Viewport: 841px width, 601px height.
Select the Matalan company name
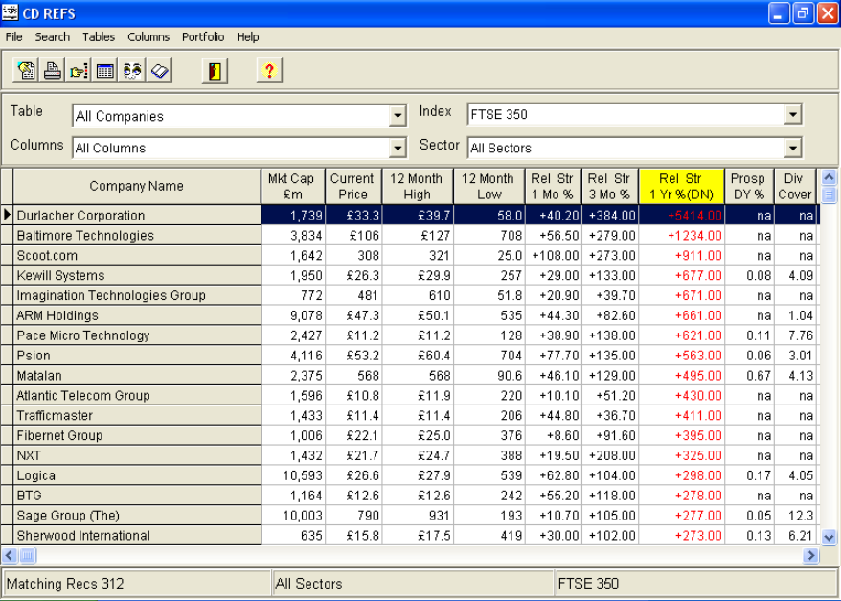click(x=39, y=376)
